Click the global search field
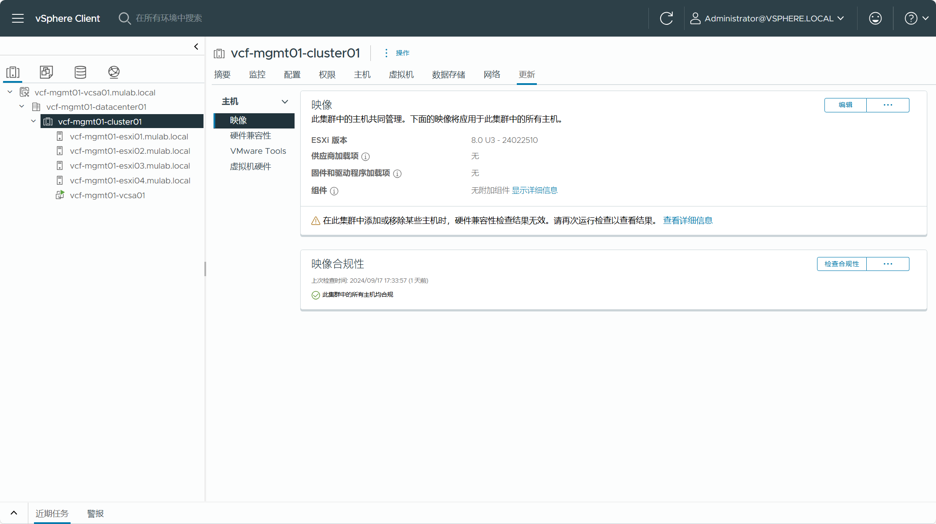Screen dimensions: 936x524 point(169,18)
